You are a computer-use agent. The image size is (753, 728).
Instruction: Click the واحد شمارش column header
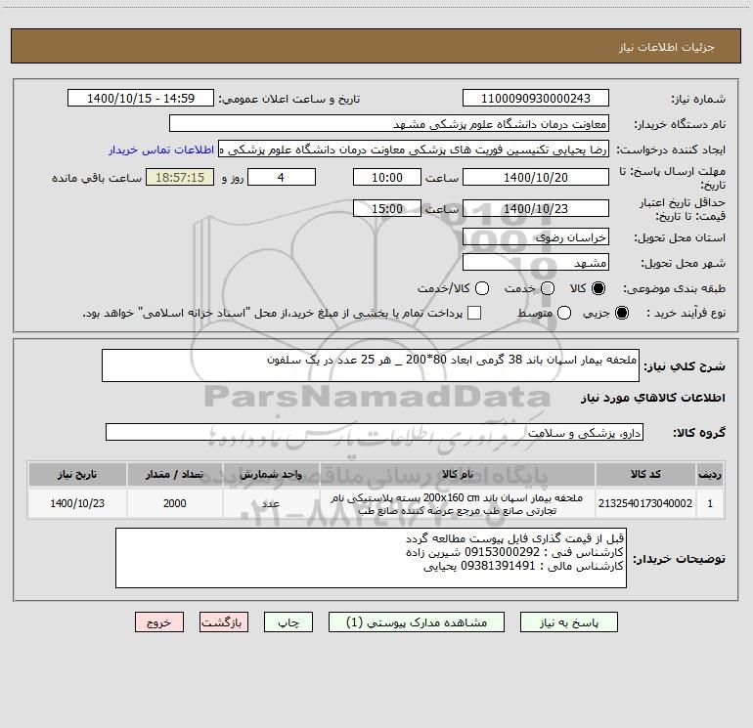(x=271, y=474)
